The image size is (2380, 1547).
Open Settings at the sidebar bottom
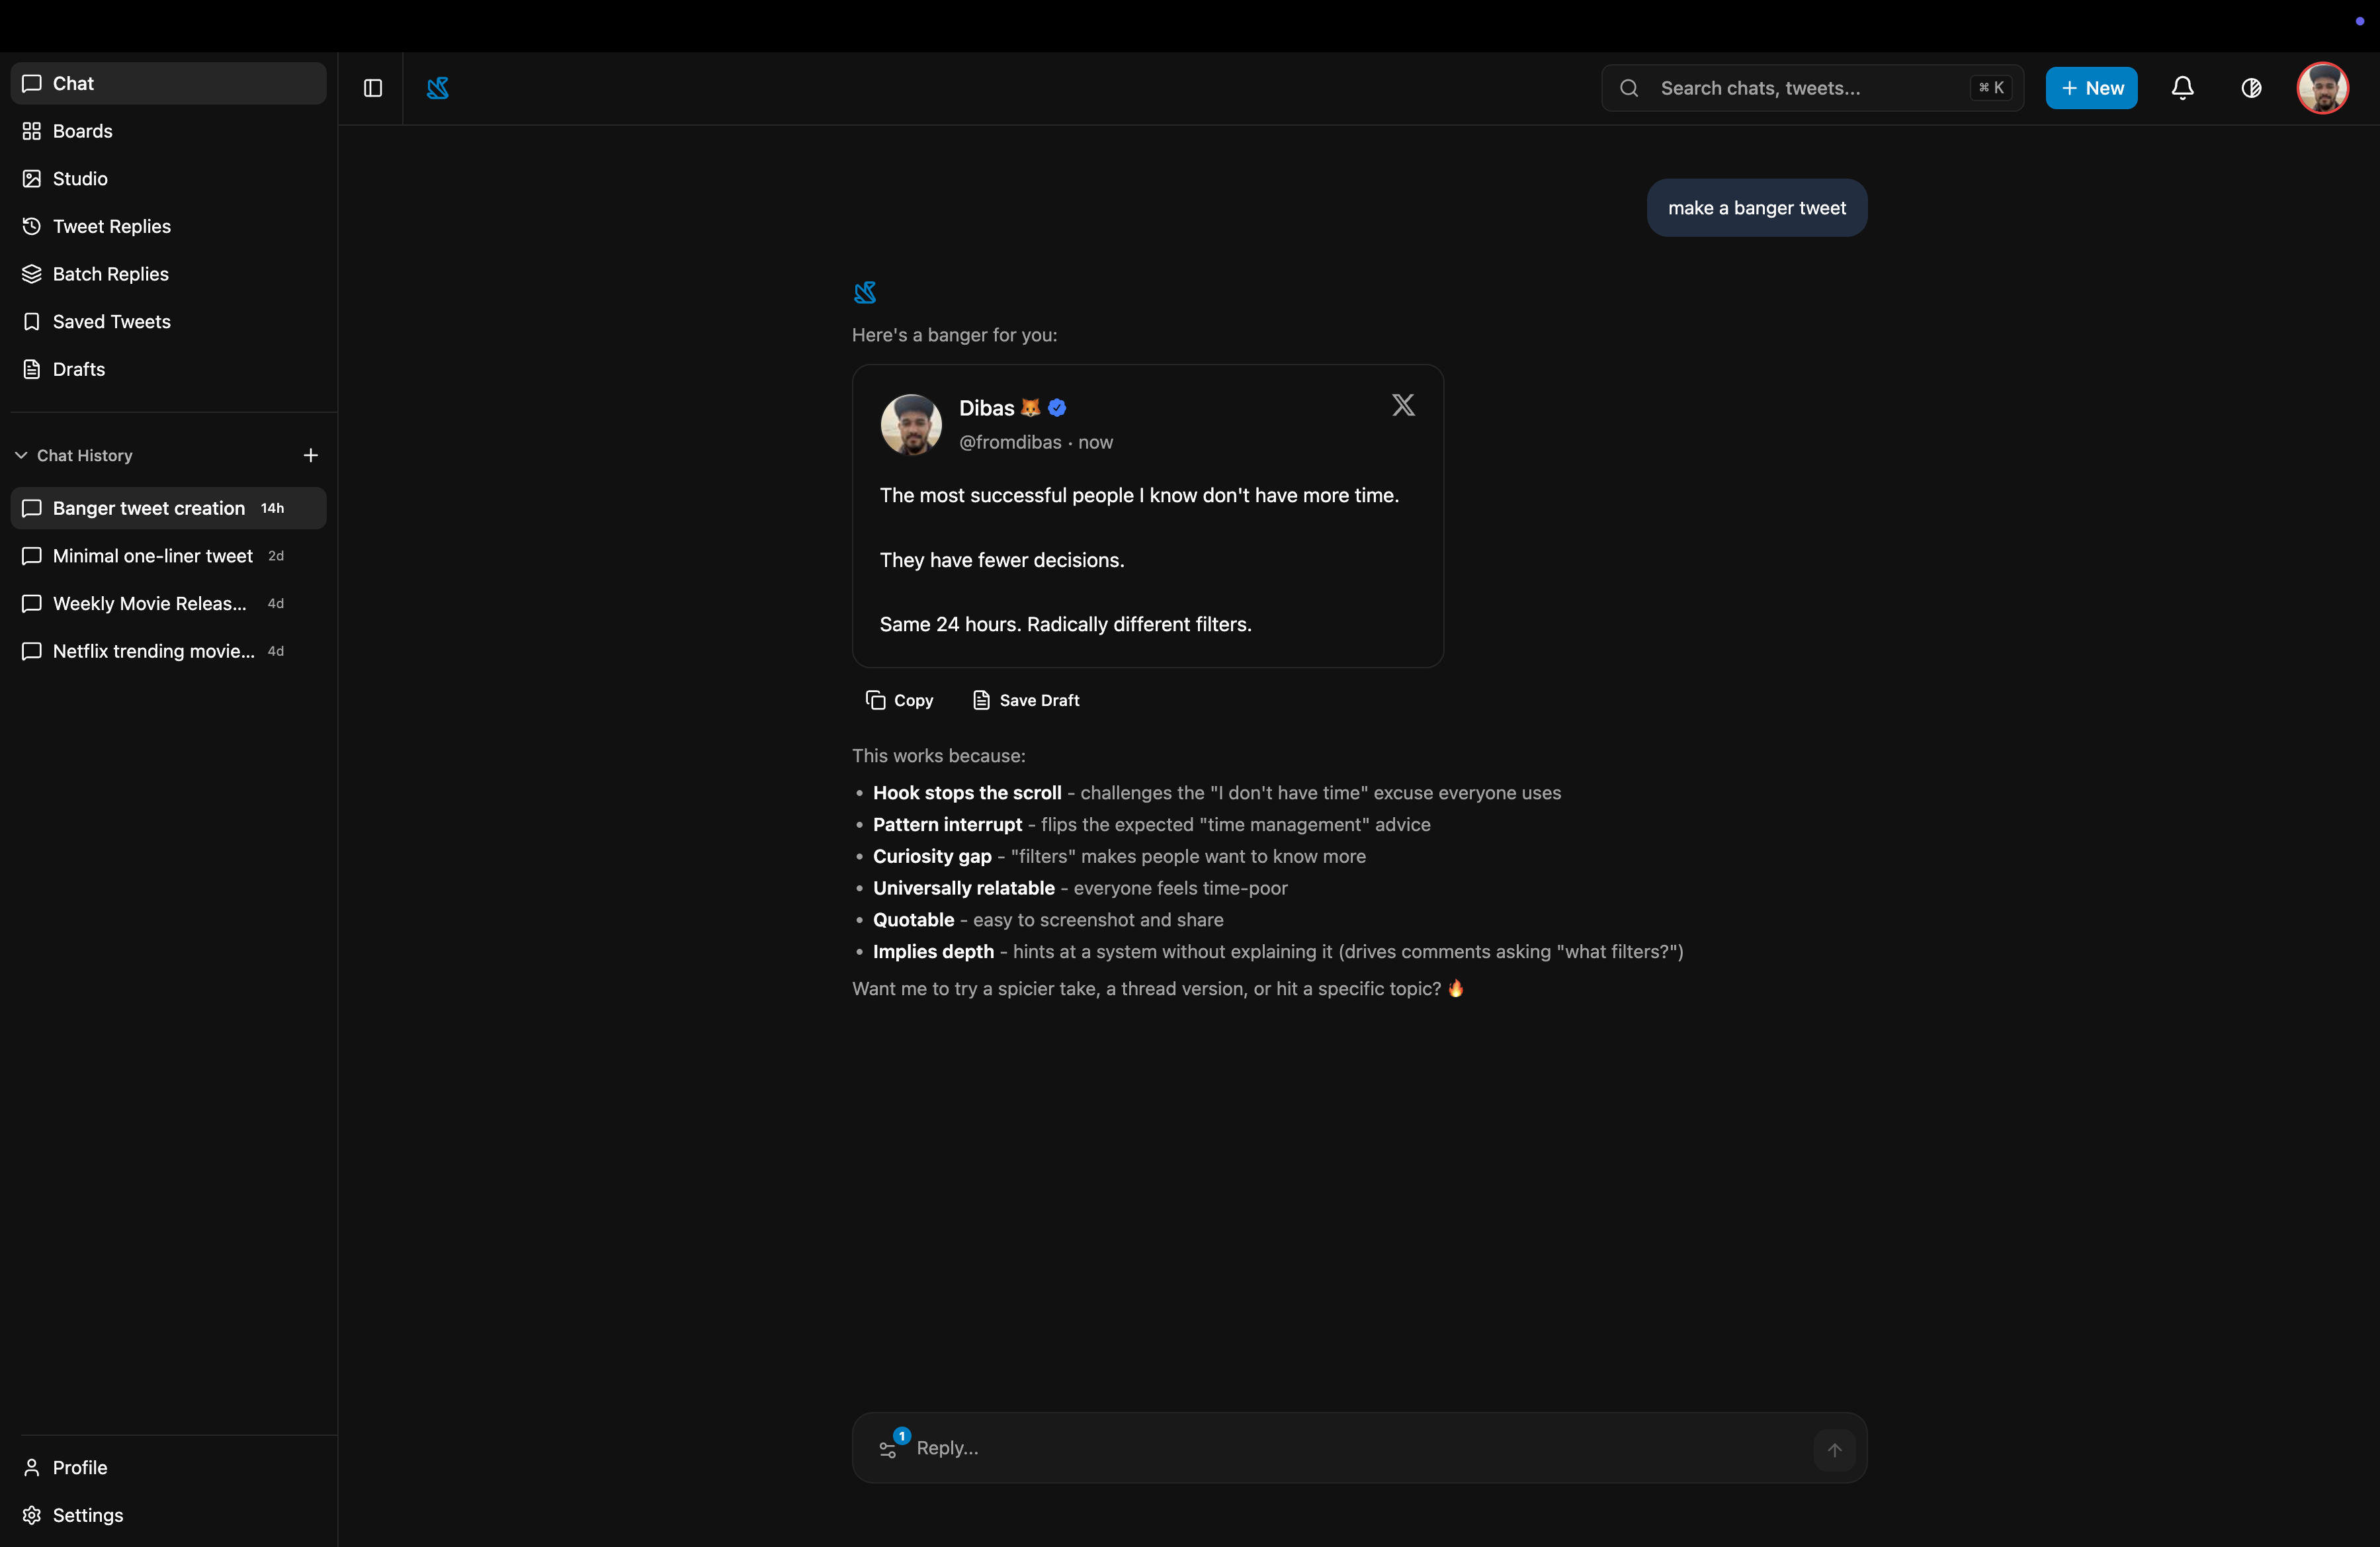coord(87,1515)
